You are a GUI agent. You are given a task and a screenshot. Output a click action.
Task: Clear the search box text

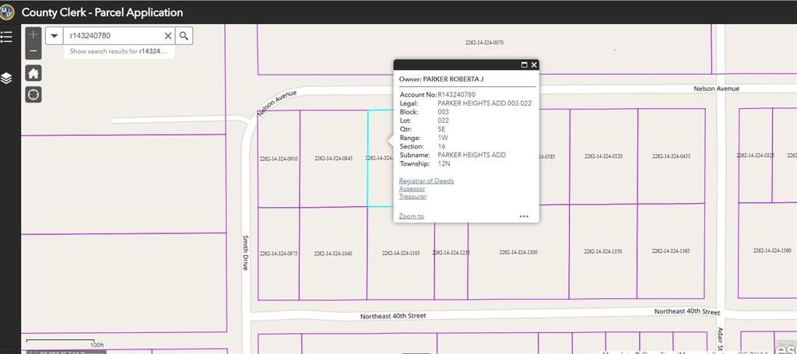pyautogui.click(x=167, y=36)
